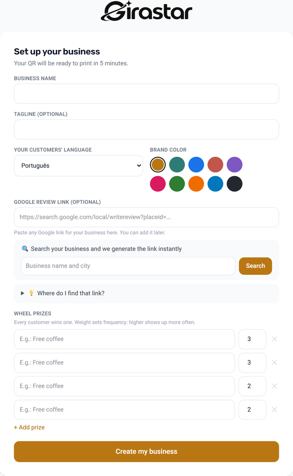This screenshot has height=476, width=293.
Task: Choose the orange brand color swatch
Action: (196, 184)
